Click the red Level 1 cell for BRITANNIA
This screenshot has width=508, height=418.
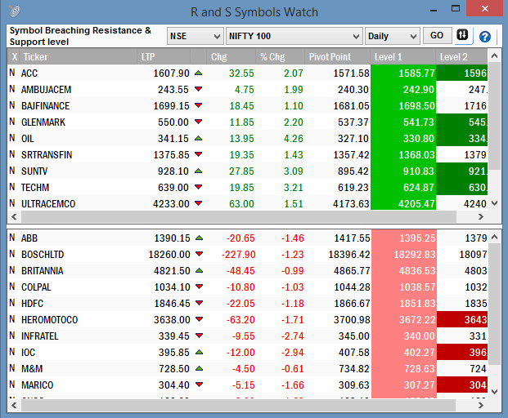[x=402, y=271]
